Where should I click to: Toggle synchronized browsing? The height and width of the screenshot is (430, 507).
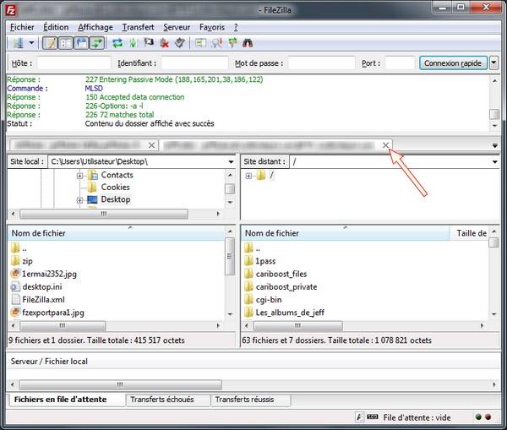(x=232, y=43)
